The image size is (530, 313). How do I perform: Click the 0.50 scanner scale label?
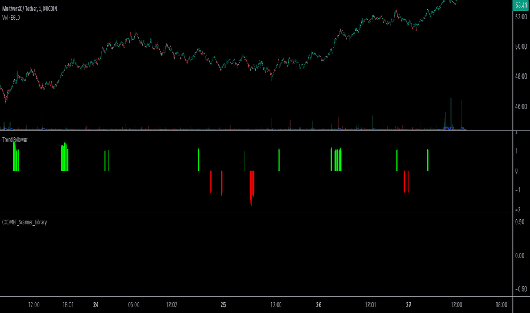[x=520, y=222]
